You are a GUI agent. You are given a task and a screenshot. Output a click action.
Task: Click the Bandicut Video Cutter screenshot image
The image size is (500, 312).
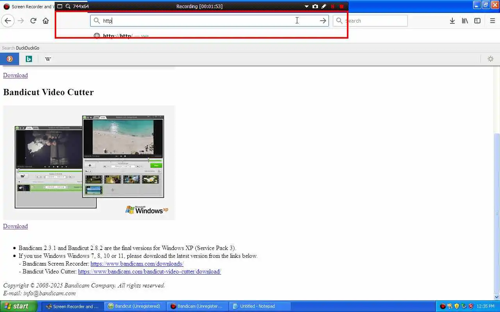coord(89,163)
